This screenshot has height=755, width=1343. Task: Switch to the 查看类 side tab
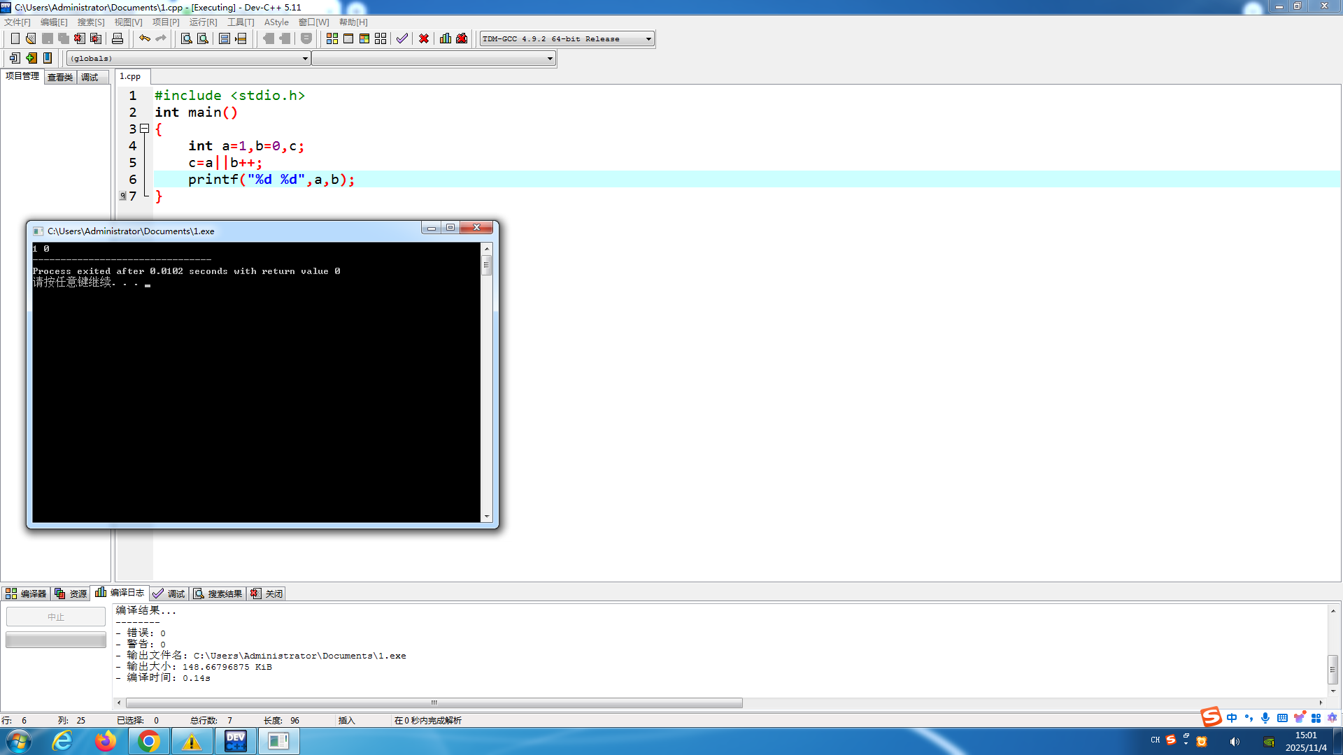pos(60,77)
